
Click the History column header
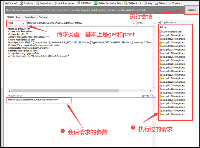[173, 27]
